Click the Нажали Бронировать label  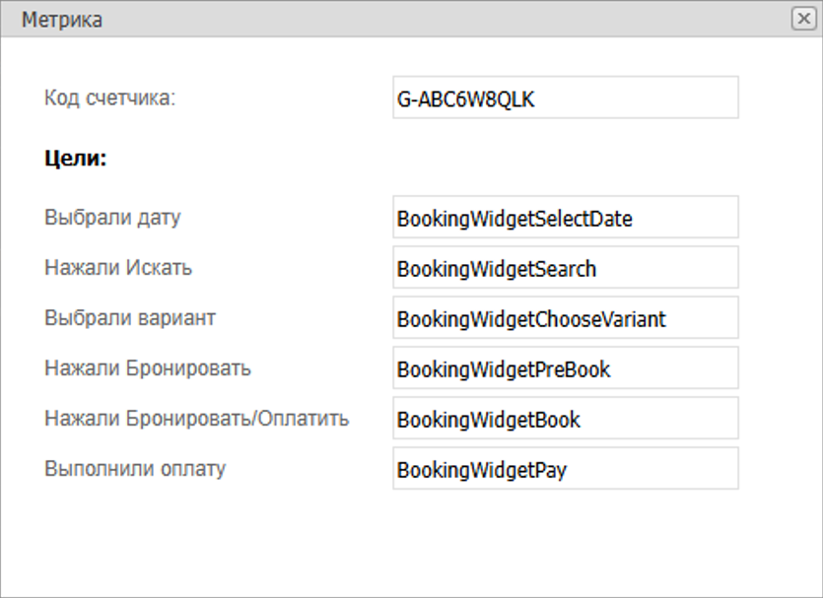point(148,368)
